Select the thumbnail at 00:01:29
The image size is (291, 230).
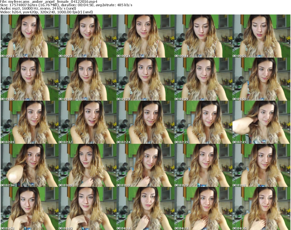click(x=145, y=79)
